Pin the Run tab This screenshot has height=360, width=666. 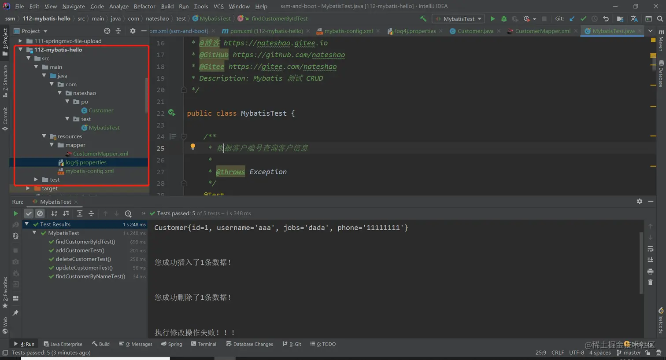15,313
